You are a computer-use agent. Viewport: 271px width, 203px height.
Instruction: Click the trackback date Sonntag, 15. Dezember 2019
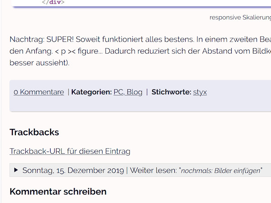73,171
